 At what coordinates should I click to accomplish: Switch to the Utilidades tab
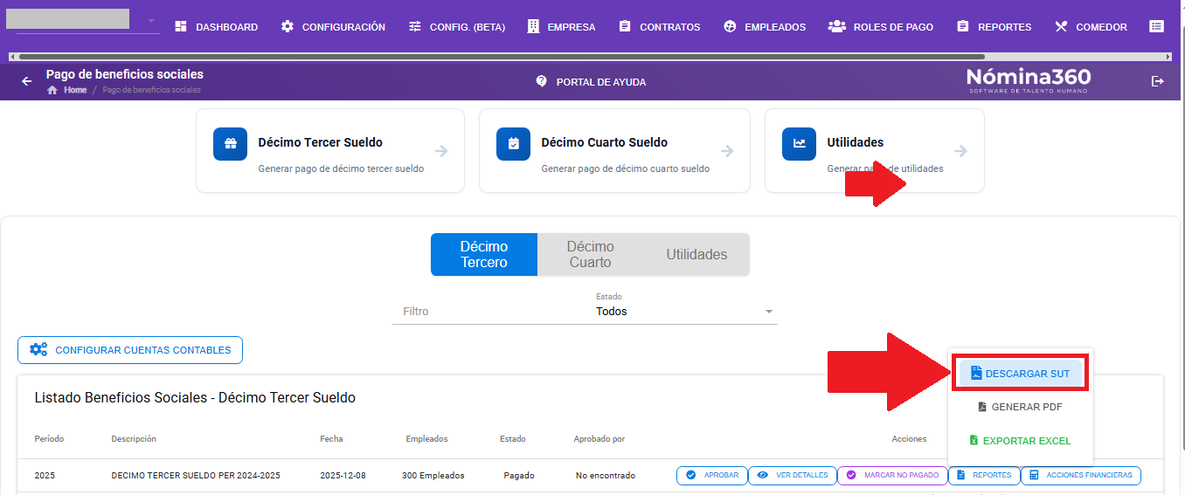(696, 254)
